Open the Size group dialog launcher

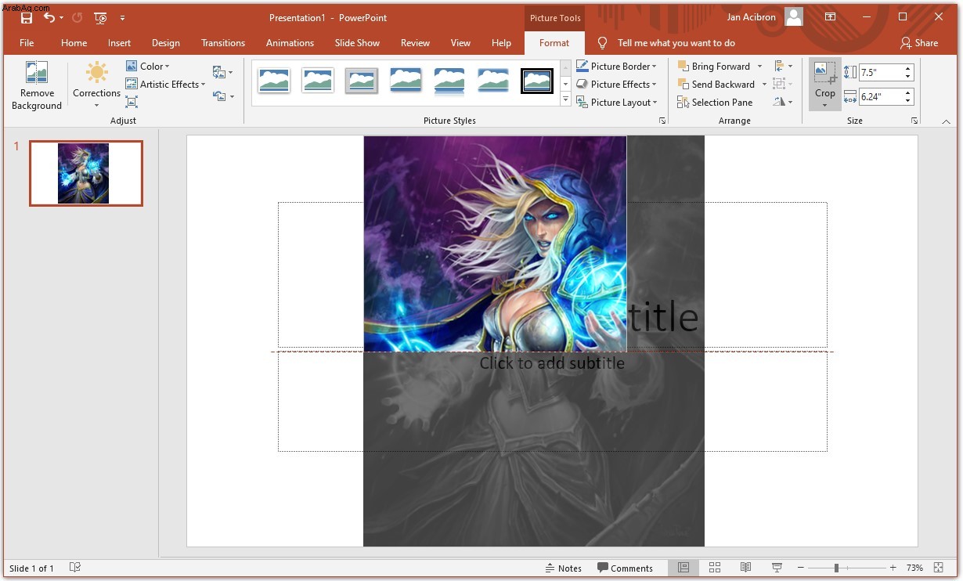click(x=914, y=121)
